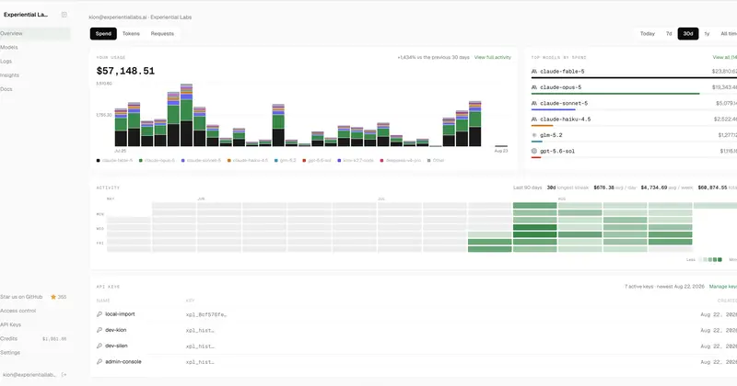Screen dimensions: 737x386
Task: Open Credits in the sidebar
Action: pos(35,338)
